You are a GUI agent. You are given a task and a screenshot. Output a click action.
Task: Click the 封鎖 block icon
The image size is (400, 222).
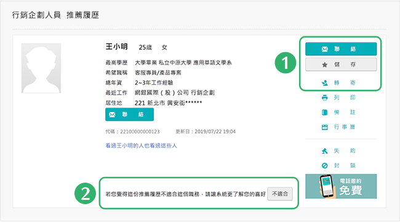click(324, 165)
